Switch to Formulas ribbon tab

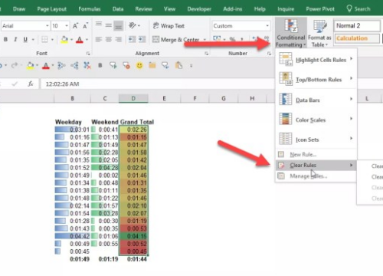pyautogui.click(x=90, y=9)
